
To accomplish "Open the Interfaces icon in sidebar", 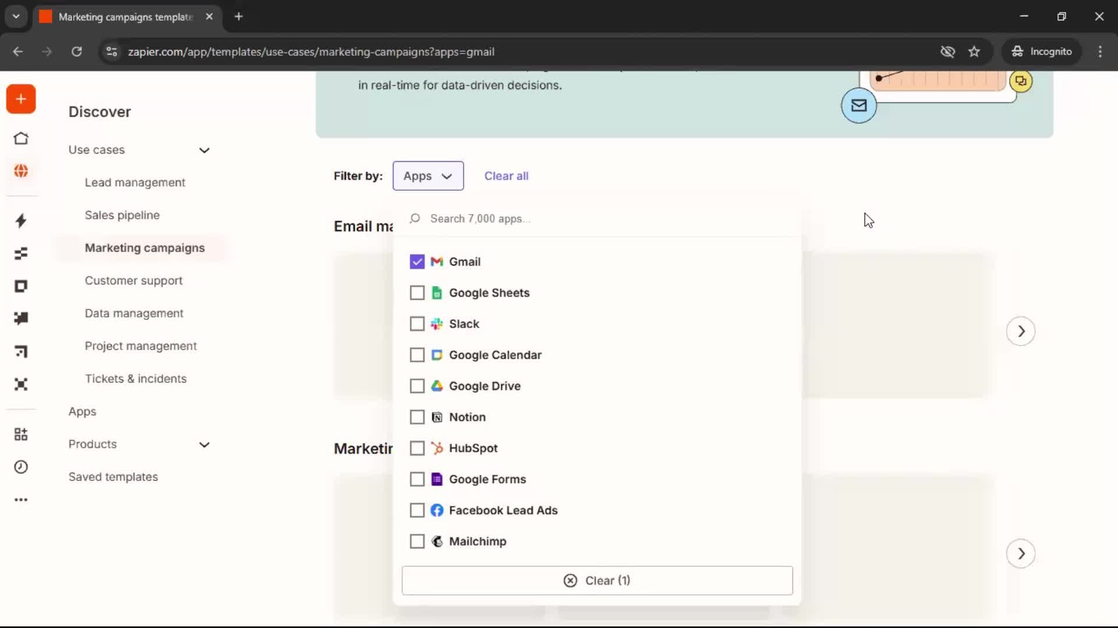I will (21, 286).
